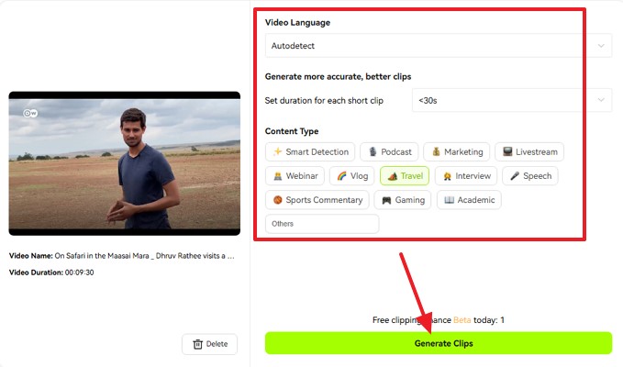Screen dimensions: 623x367
Task: Click the Video Duration 00:09:30 text
Action: (x=51, y=272)
